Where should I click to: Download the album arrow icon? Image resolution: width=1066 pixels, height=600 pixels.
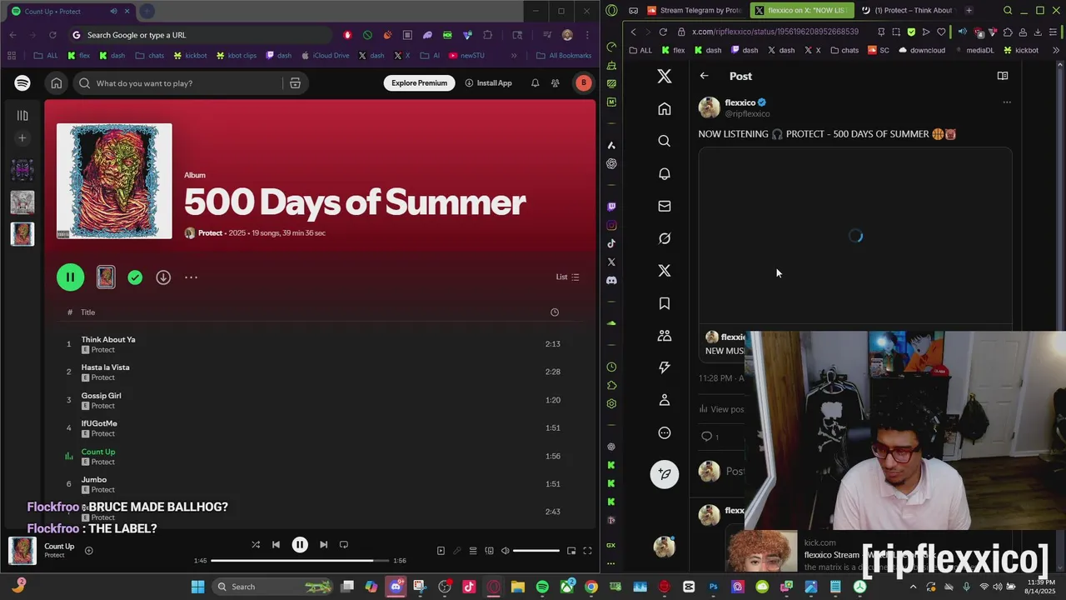click(163, 277)
